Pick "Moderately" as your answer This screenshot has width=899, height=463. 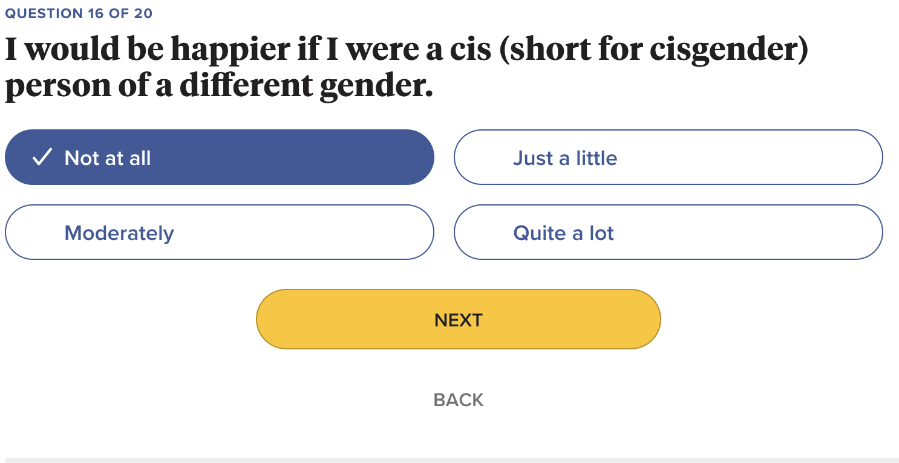coord(219,232)
